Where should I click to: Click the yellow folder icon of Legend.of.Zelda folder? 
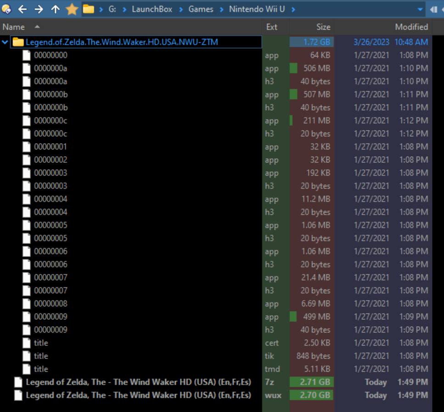[18, 42]
